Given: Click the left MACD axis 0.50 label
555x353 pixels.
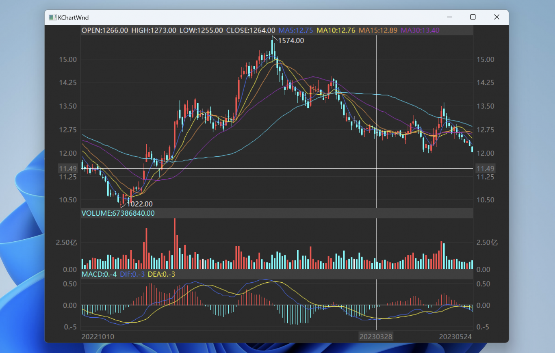Looking at the screenshot, I should 70,284.
